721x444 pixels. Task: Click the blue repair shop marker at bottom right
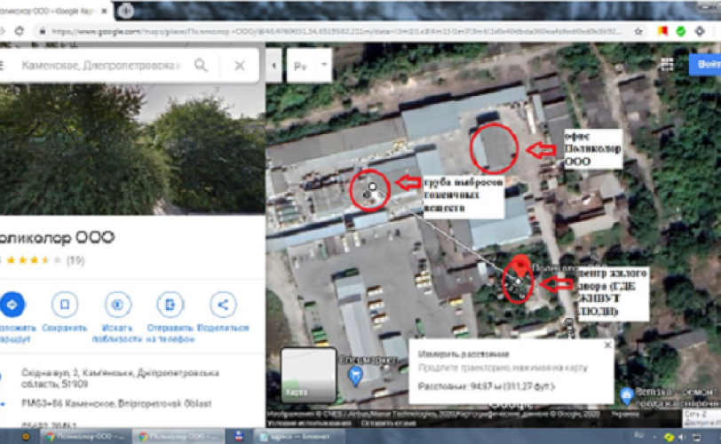click(x=626, y=396)
